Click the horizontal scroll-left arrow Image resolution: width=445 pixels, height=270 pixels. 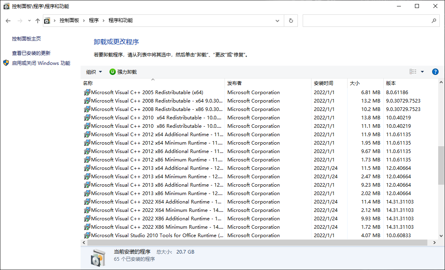(x=84, y=242)
